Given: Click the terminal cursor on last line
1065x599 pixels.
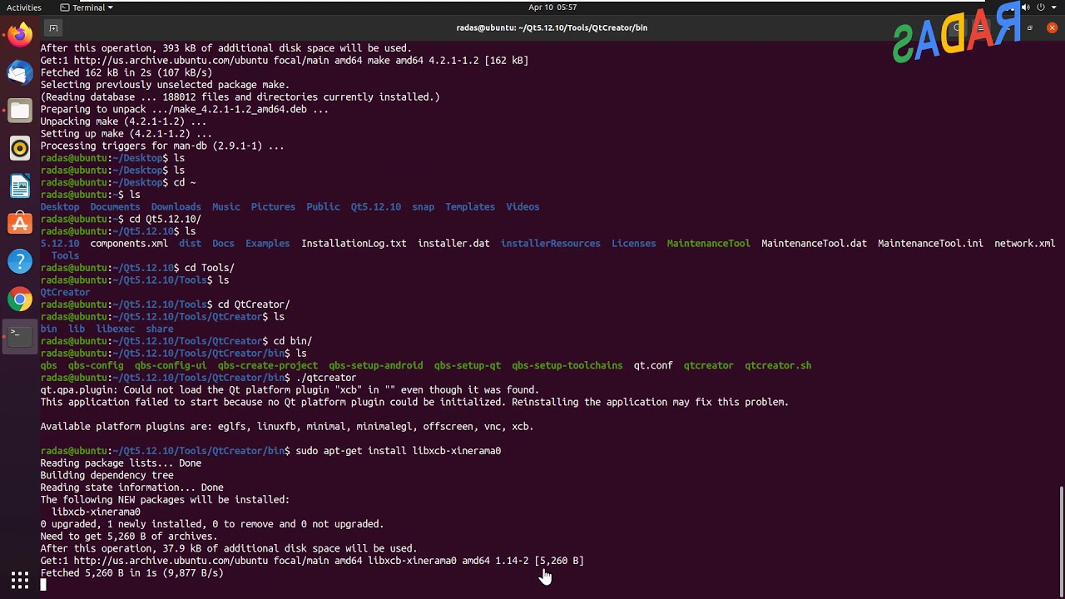Looking at the screenshot, I should [x=43, y=585].
